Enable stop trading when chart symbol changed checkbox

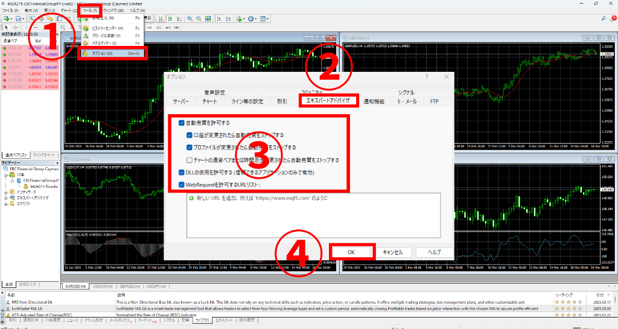(189, 160)
